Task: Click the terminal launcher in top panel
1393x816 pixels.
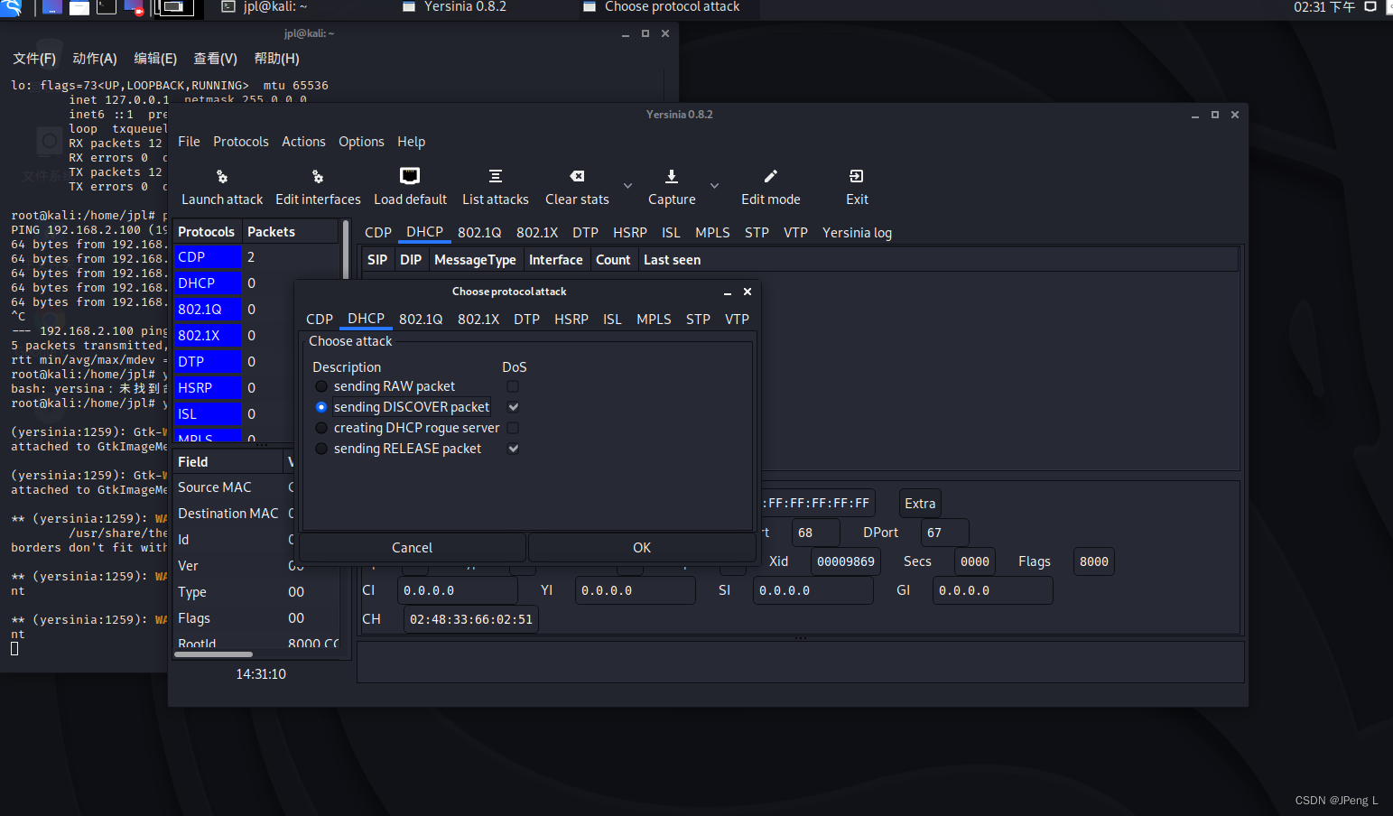Action: click(107, 7)
